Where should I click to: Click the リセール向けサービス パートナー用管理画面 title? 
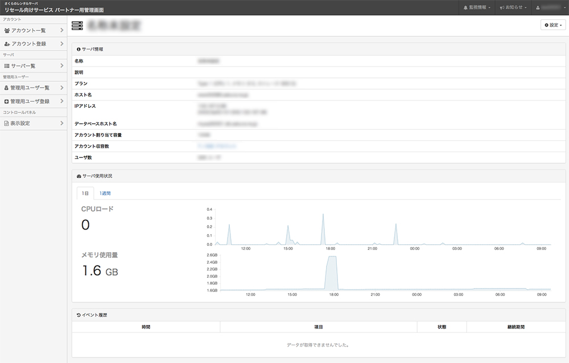coord(54,10)
